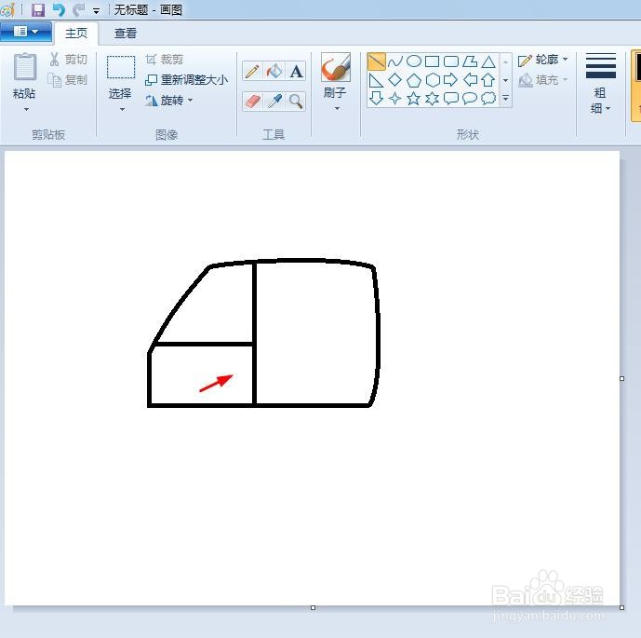Select the Oval shape
The image size is (641, 638).
coord(414,61)
